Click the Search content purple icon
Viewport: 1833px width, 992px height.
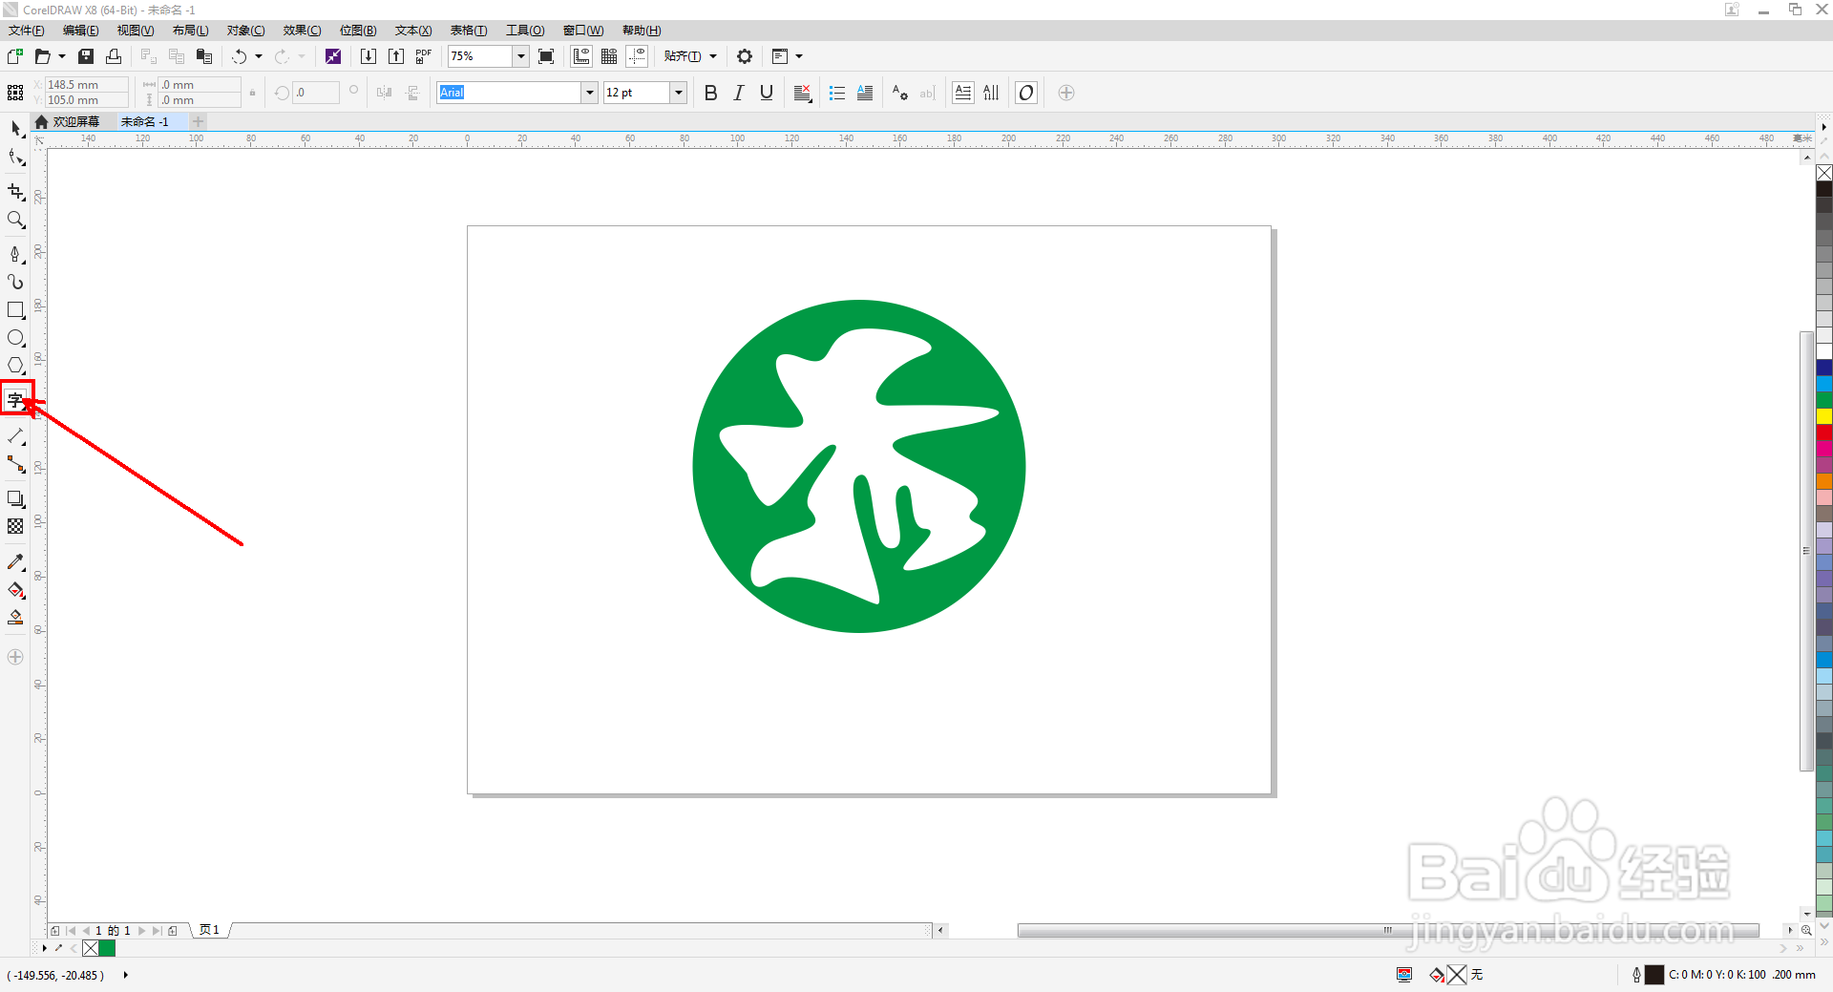pyautogui.click(x=332, y=56)
